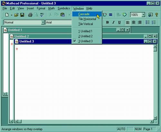Toggle Bold formatting

[x=107, y=22]
